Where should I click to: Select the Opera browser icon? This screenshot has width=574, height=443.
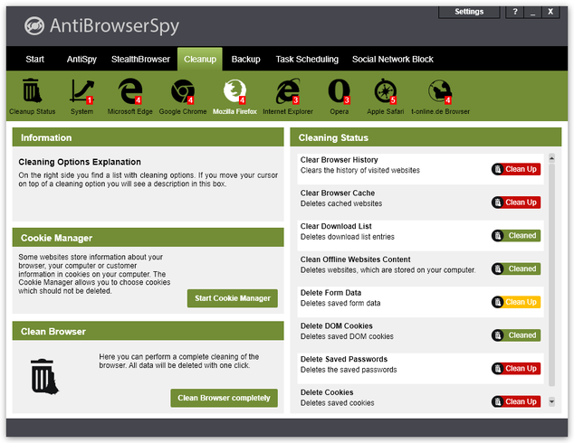(339, 91)
